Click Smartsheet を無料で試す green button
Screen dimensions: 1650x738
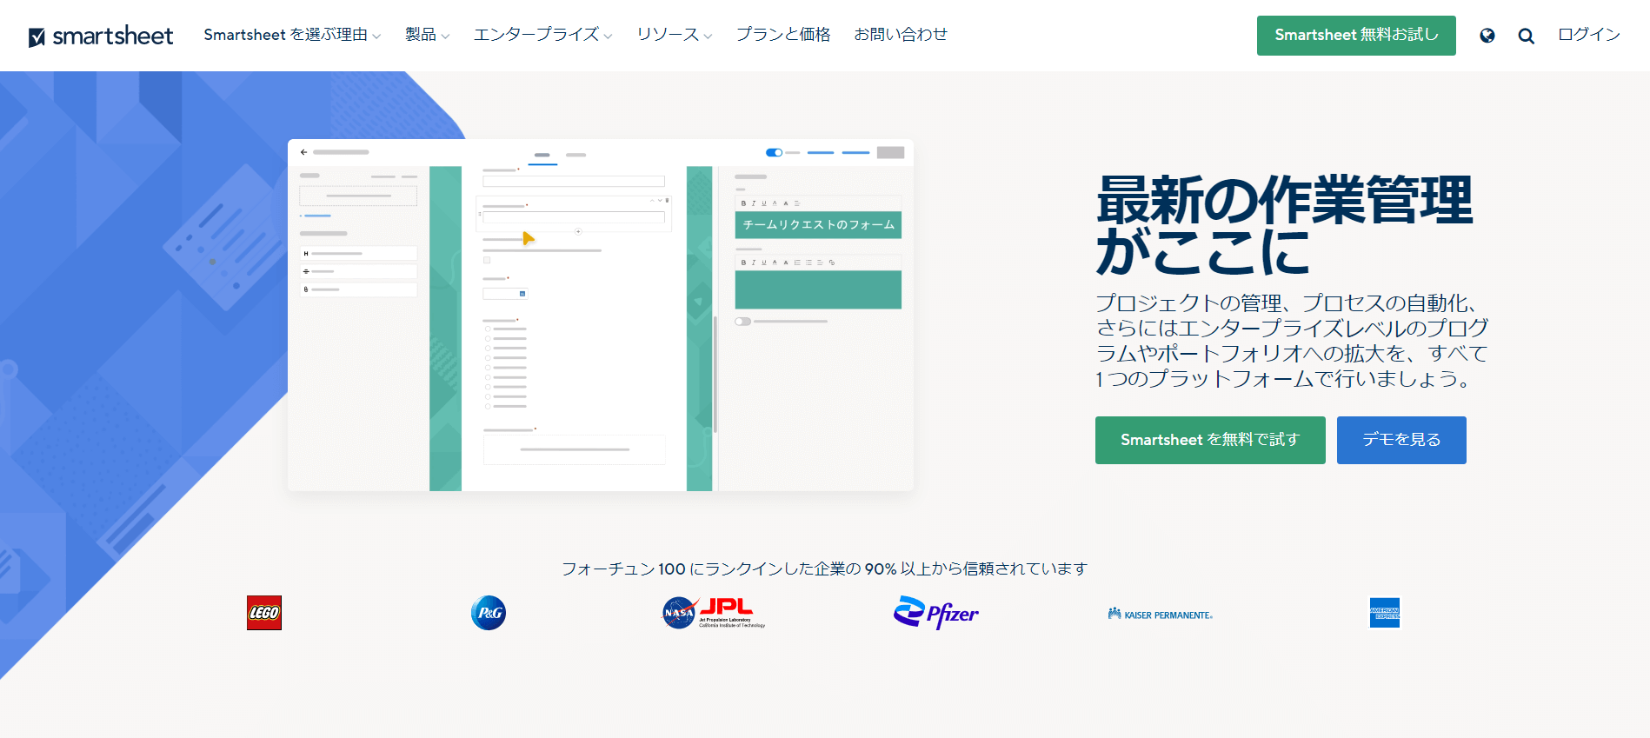click(1210, 440)
